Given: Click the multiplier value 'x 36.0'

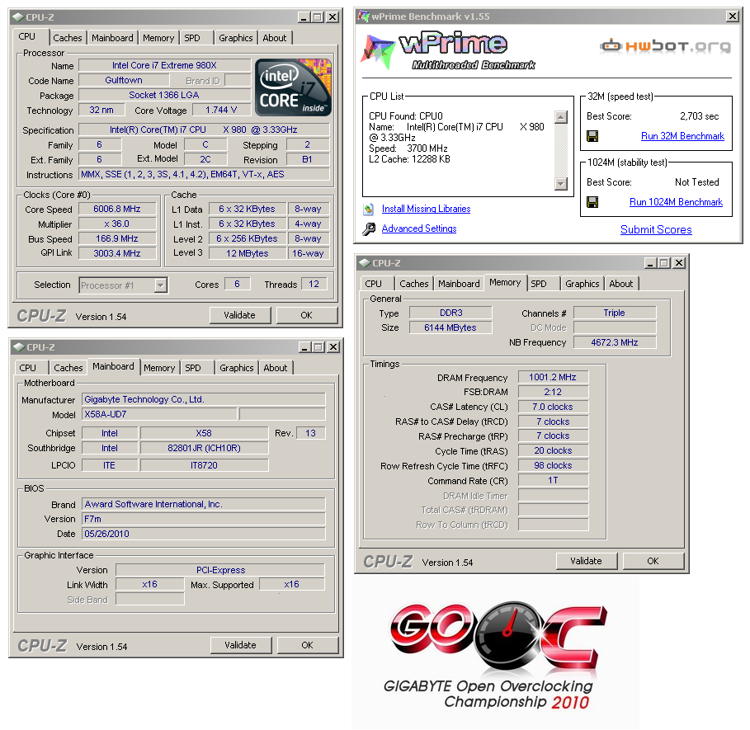Looking at the screenshot, I should 117,224.
